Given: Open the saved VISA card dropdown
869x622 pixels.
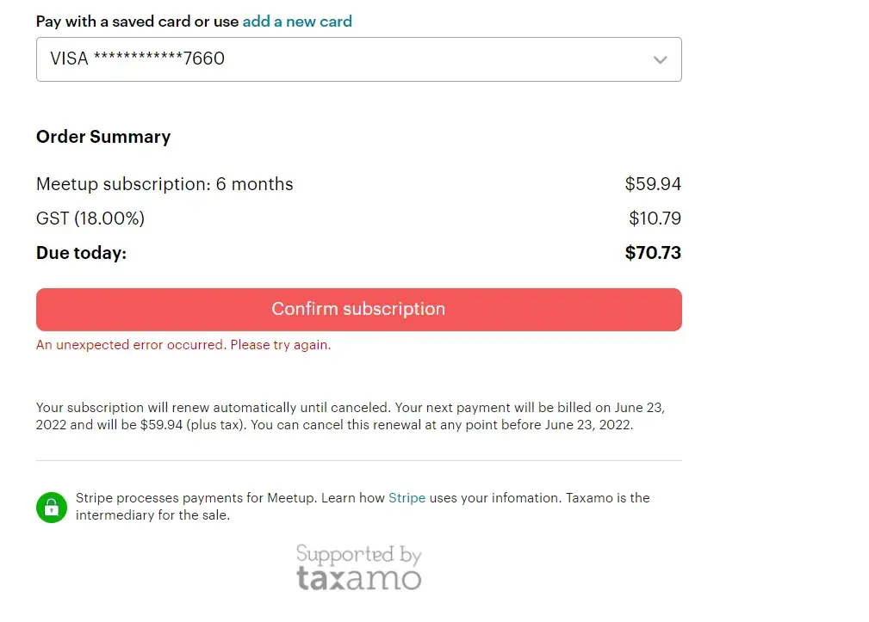Looking at the screenshot, I should point(358,59).
